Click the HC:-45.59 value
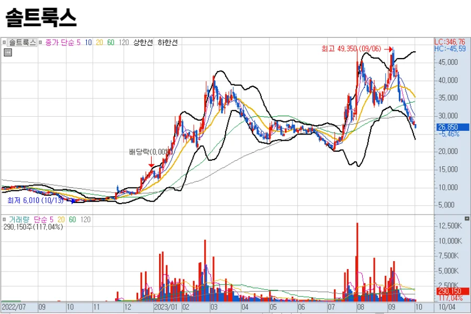471x314 pixels. pos(450,49)
